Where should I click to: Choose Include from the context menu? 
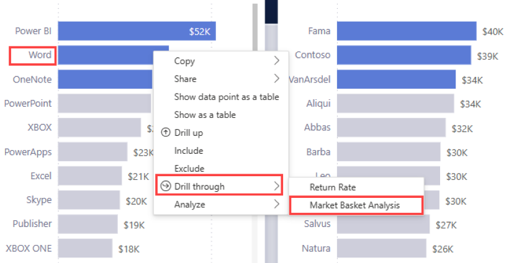(x=189, y=151)
